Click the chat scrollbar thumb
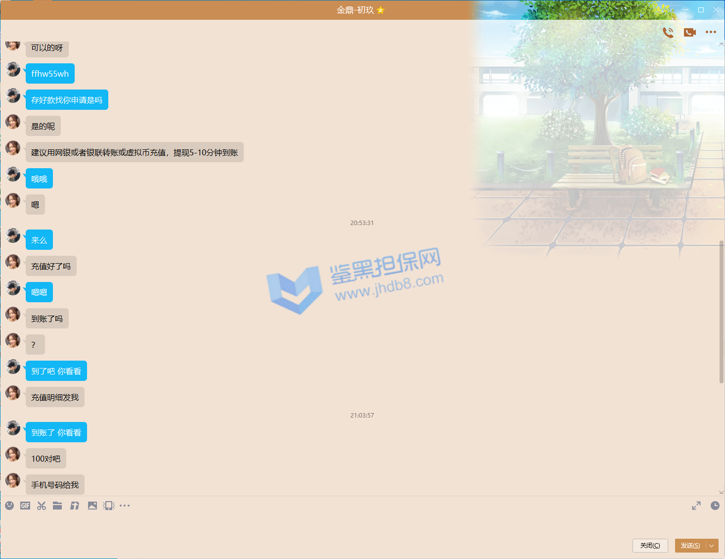The height and width of the screenshot is (559, 725). tap(722, 312)
